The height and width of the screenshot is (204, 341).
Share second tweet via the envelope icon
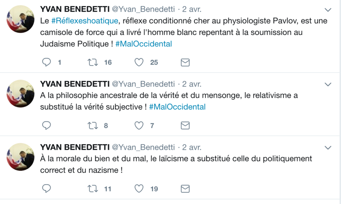click(x=185, y=125)
